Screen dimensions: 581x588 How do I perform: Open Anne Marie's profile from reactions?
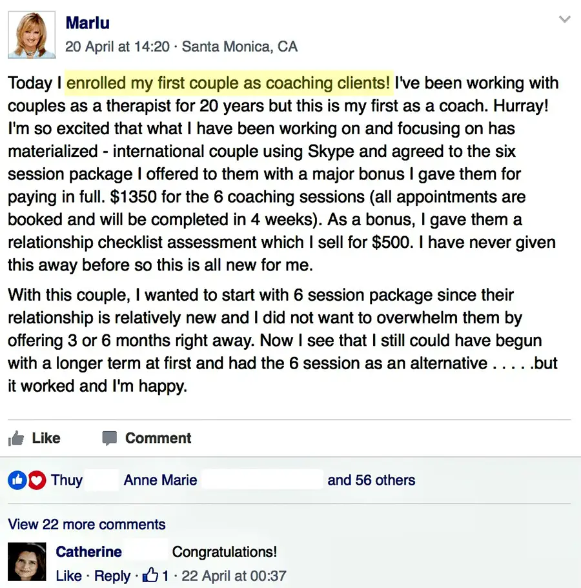(160, 480)
